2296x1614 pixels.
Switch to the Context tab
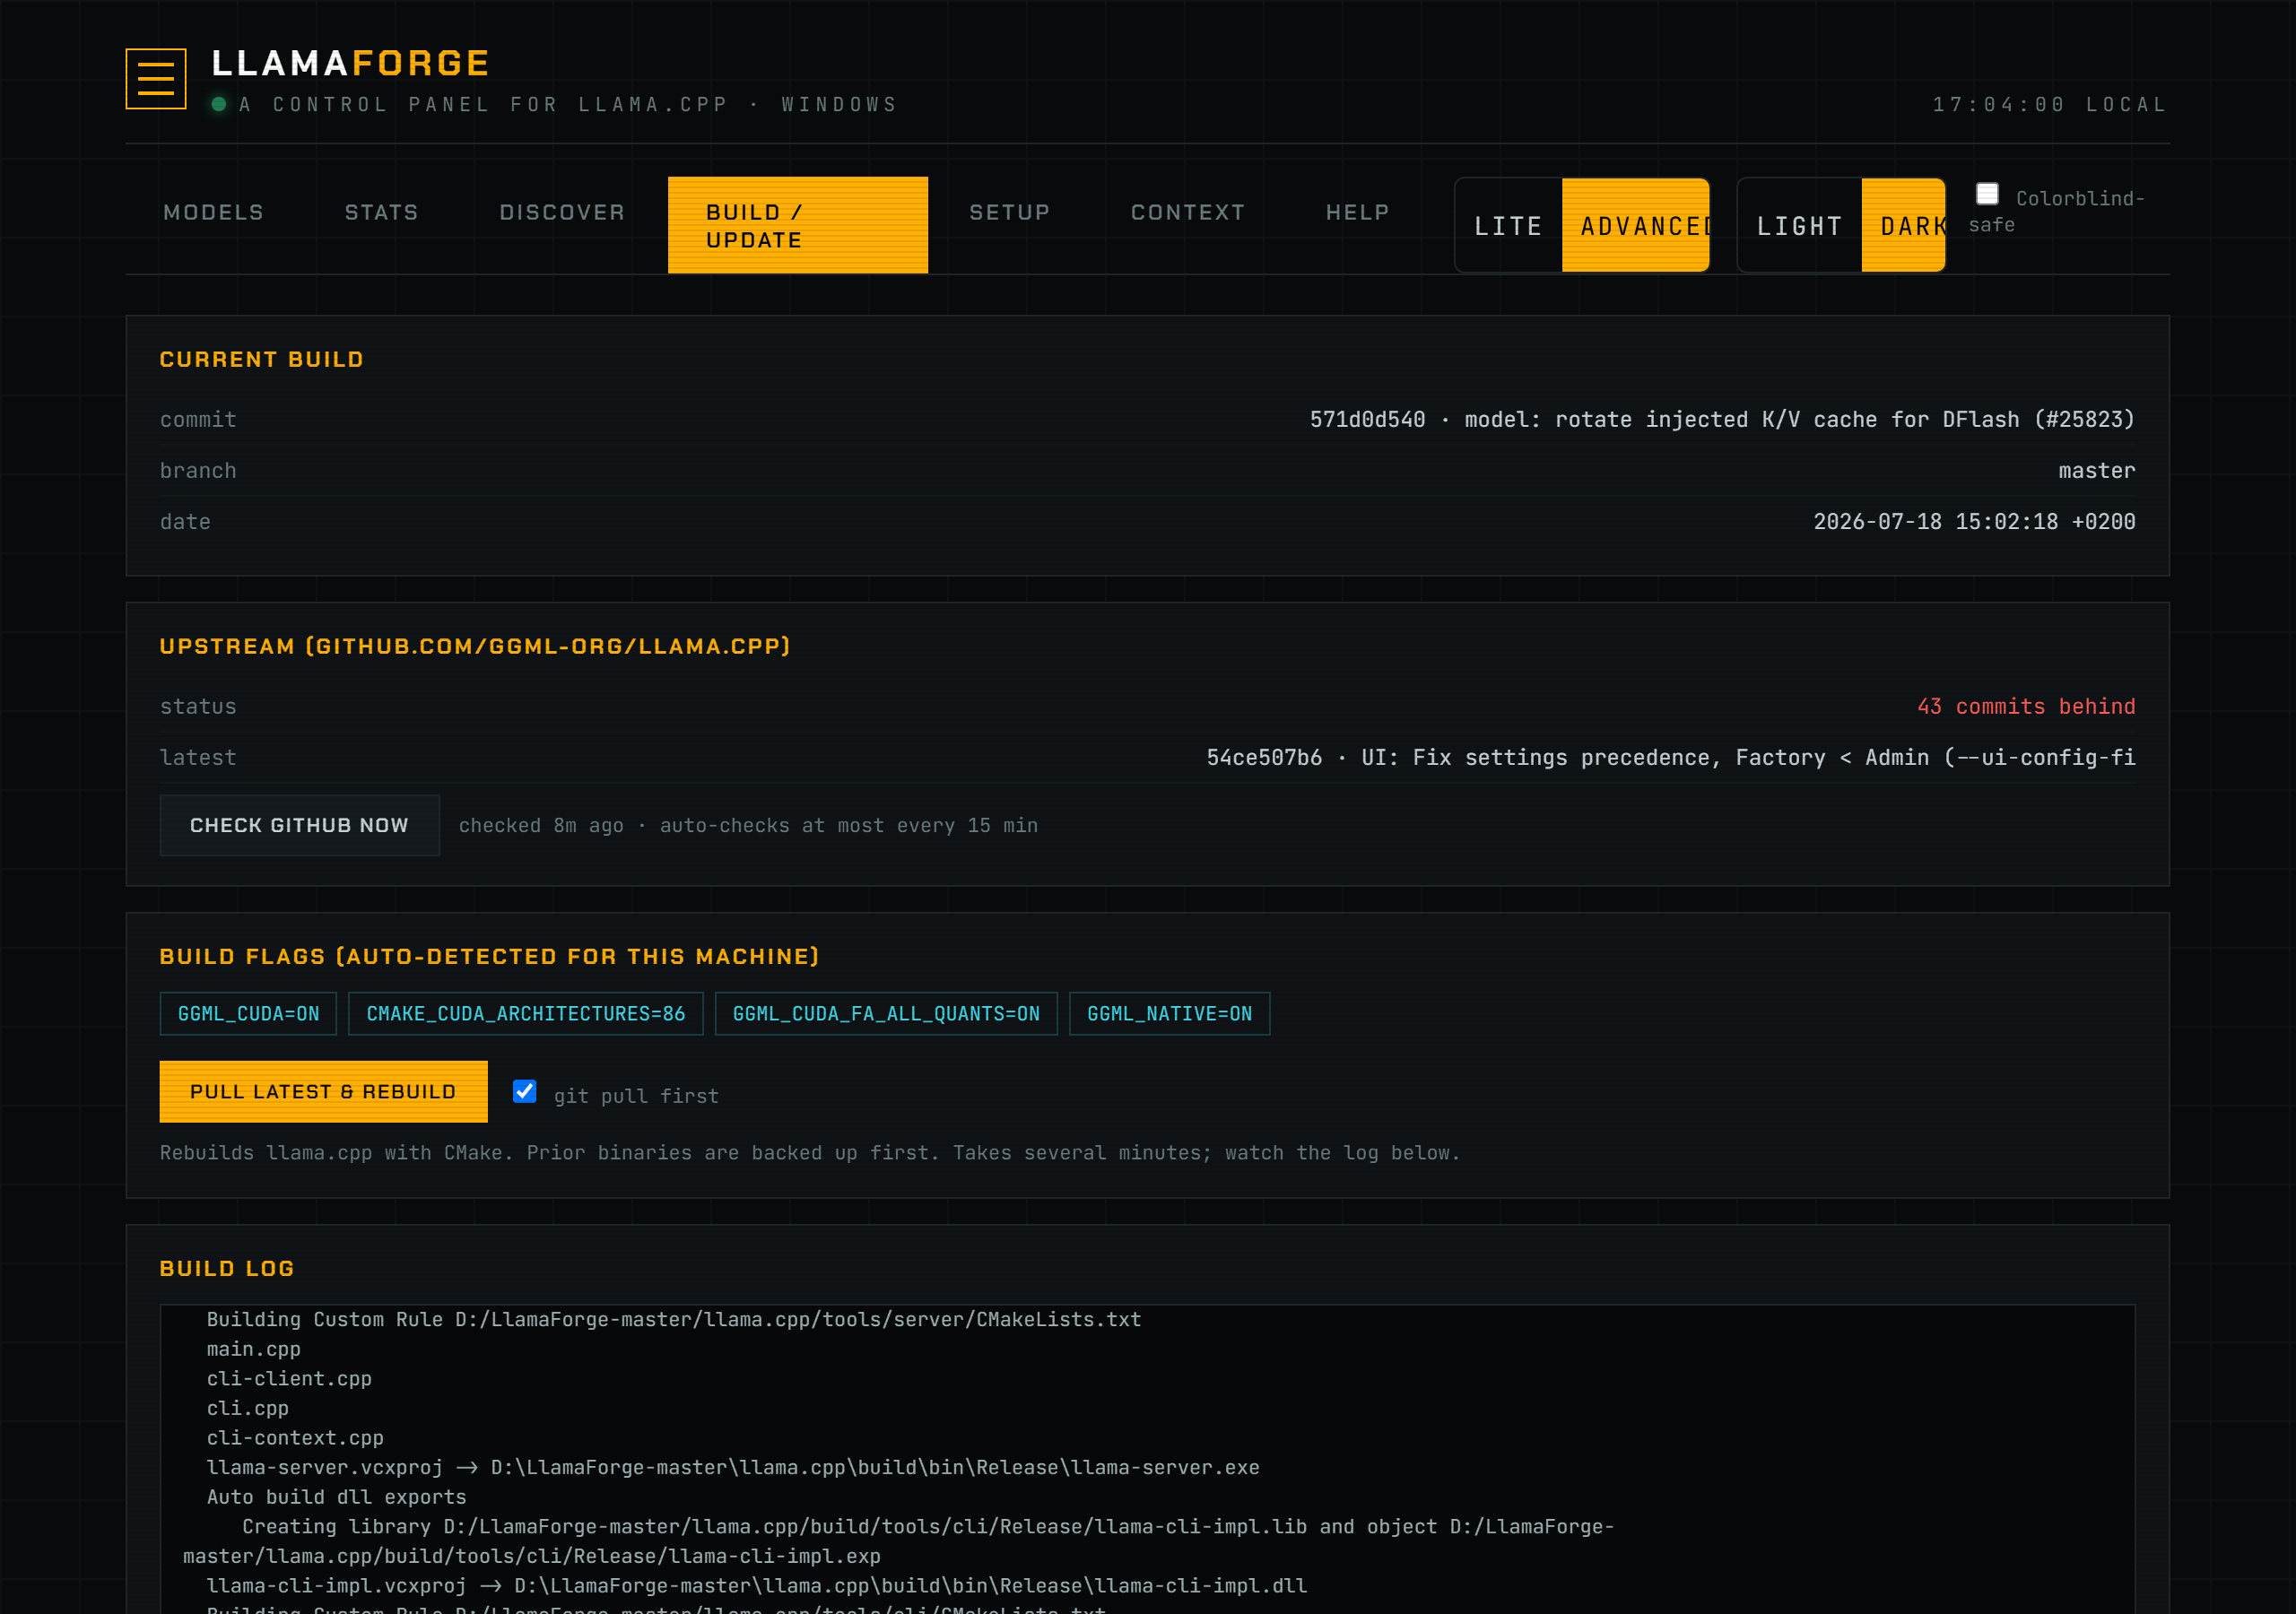pos(1188,212)
